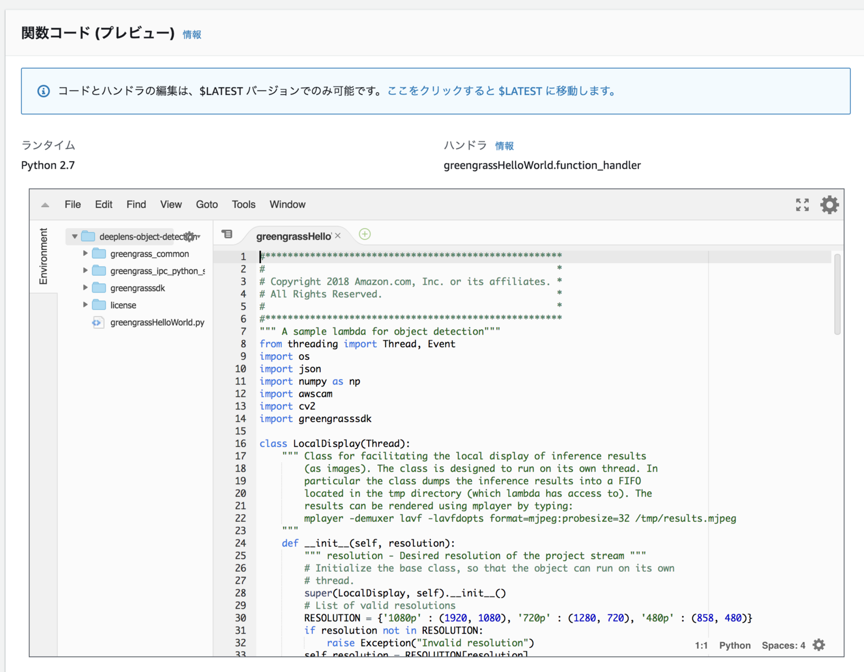This screenshot has height=672, width=864.
Task: Open the tab list icon beside tabs
Action: (228, 234)
